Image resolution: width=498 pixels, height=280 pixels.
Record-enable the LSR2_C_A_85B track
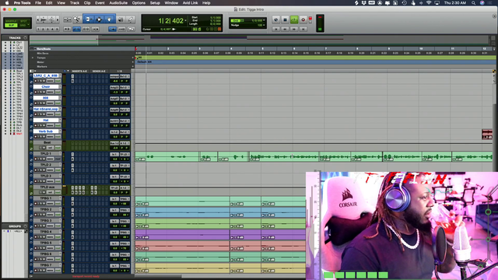[x=36, y=81]
